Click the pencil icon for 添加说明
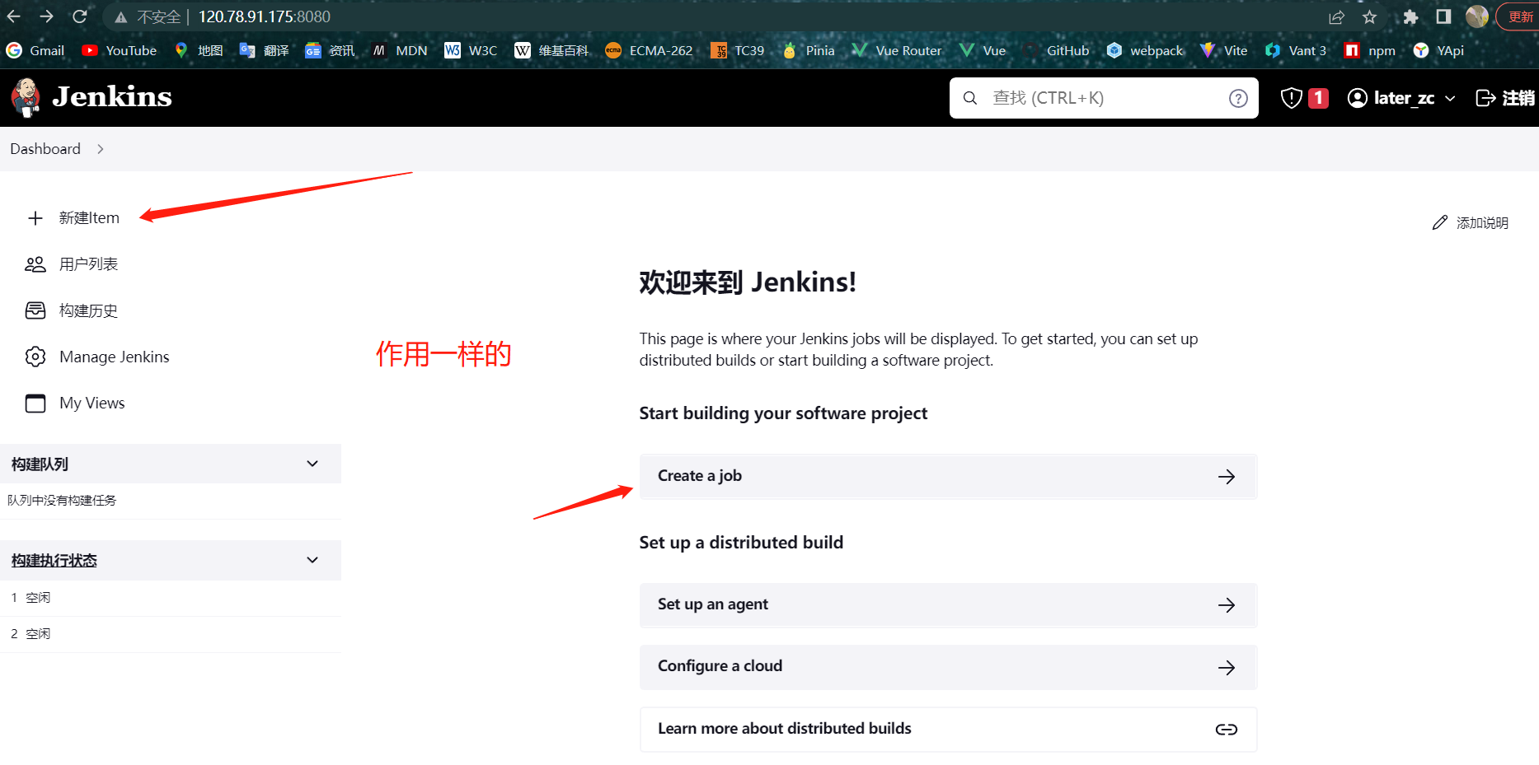The height and width of the screenshot is (765, 1539). [x=1439, y=222]
